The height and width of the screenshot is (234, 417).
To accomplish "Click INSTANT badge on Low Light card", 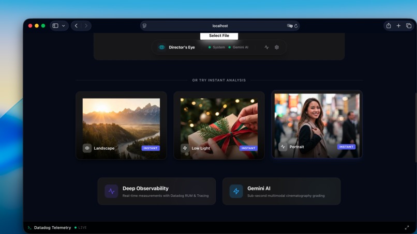I will [248, 148].
